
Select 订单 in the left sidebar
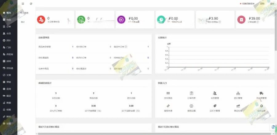click(8, 27)
